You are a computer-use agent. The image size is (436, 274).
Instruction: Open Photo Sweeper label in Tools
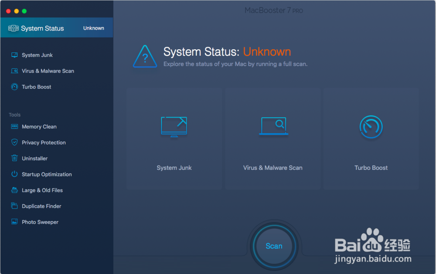[x=40, y=222]
